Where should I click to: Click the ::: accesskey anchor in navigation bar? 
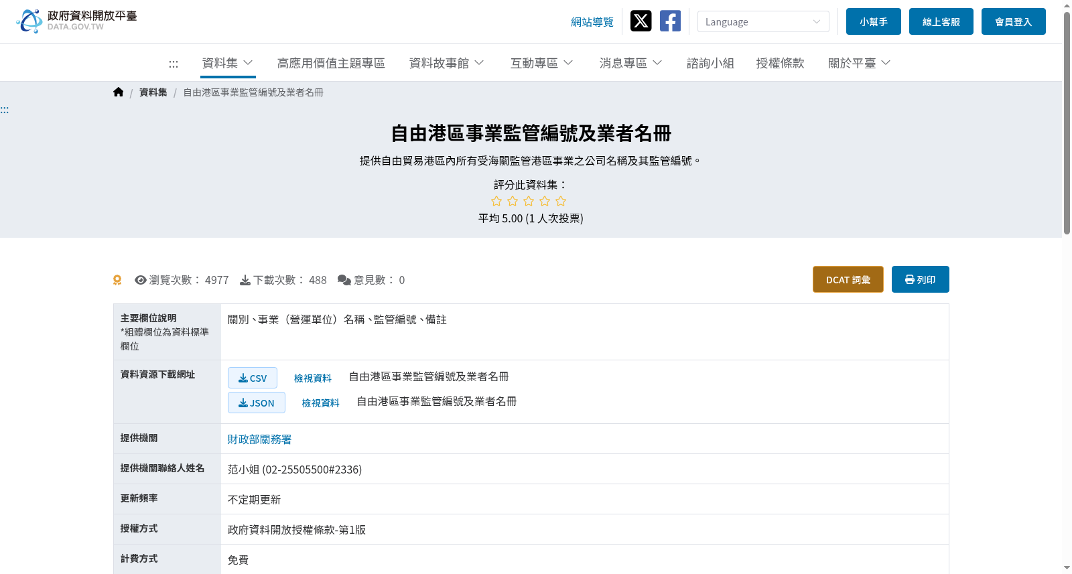pyautogui.click(x=174, y=64)
